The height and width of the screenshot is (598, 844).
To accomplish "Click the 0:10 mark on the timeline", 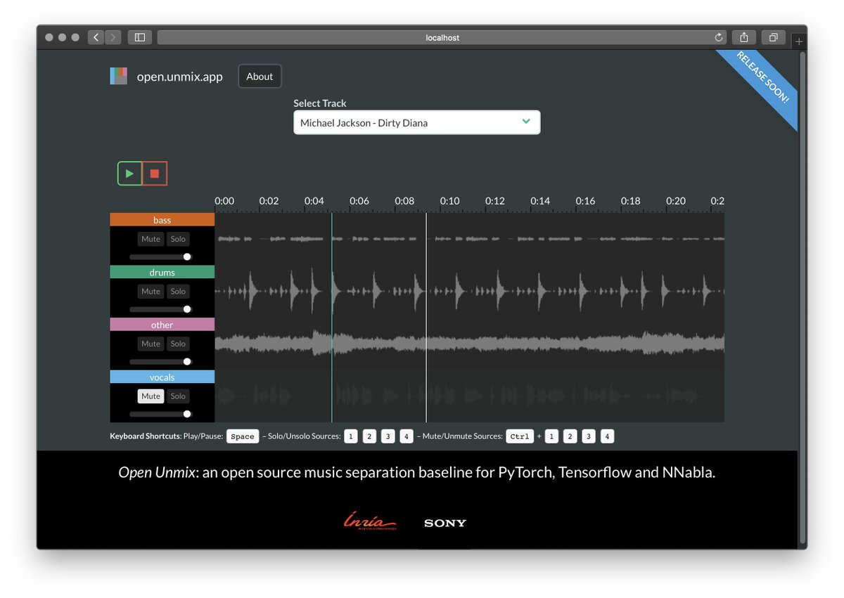I will (x=449, y=201).
